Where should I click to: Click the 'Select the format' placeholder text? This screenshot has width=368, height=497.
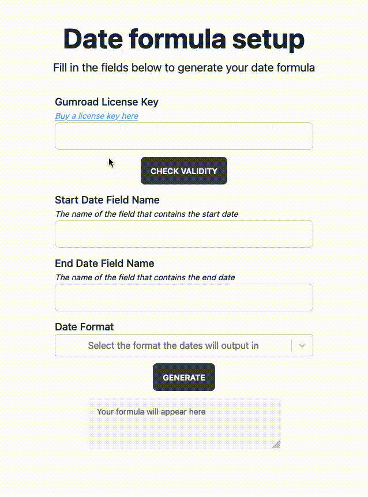(173, 346)
